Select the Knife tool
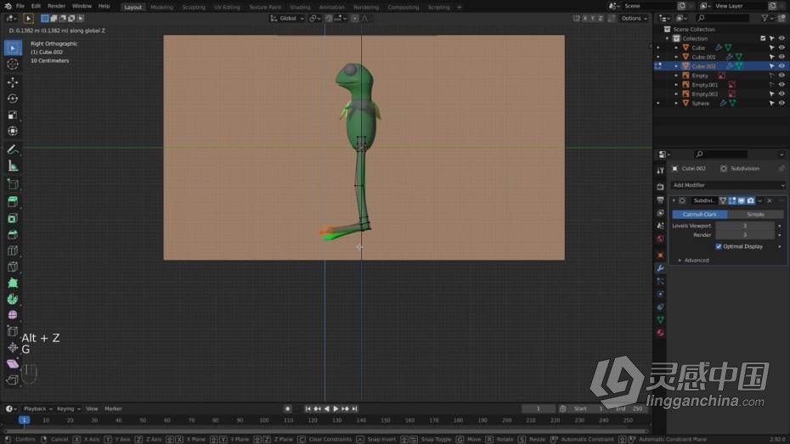Viewport: 790px width, 444px height. [x=13, y=267]
